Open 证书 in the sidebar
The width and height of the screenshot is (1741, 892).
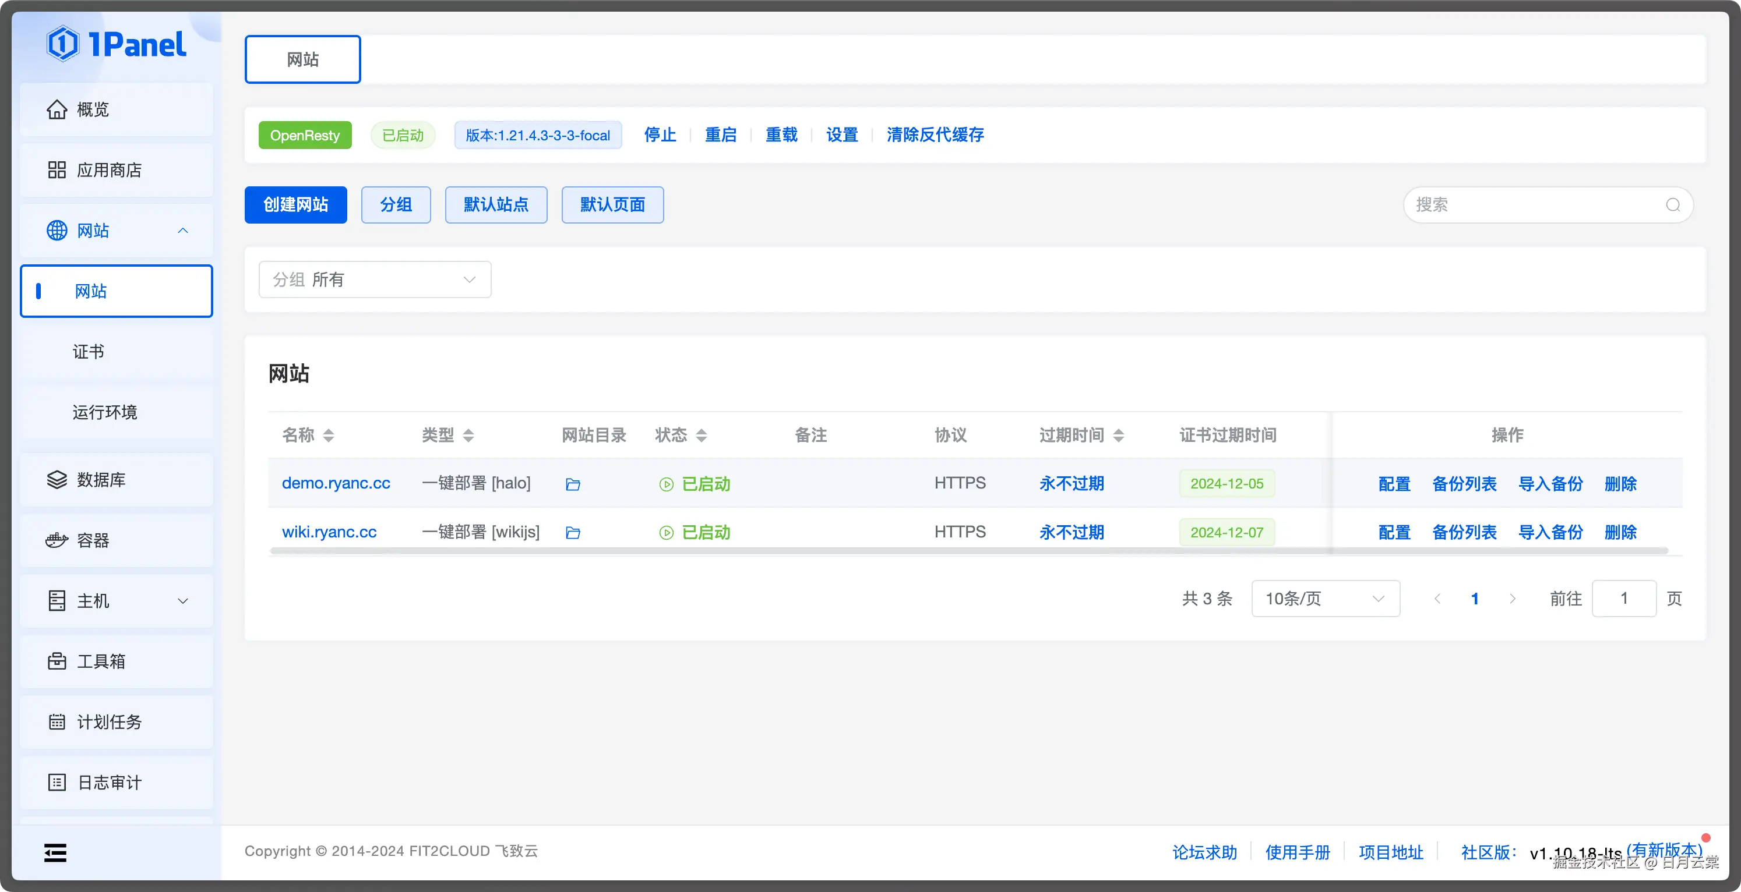(89, 352)
